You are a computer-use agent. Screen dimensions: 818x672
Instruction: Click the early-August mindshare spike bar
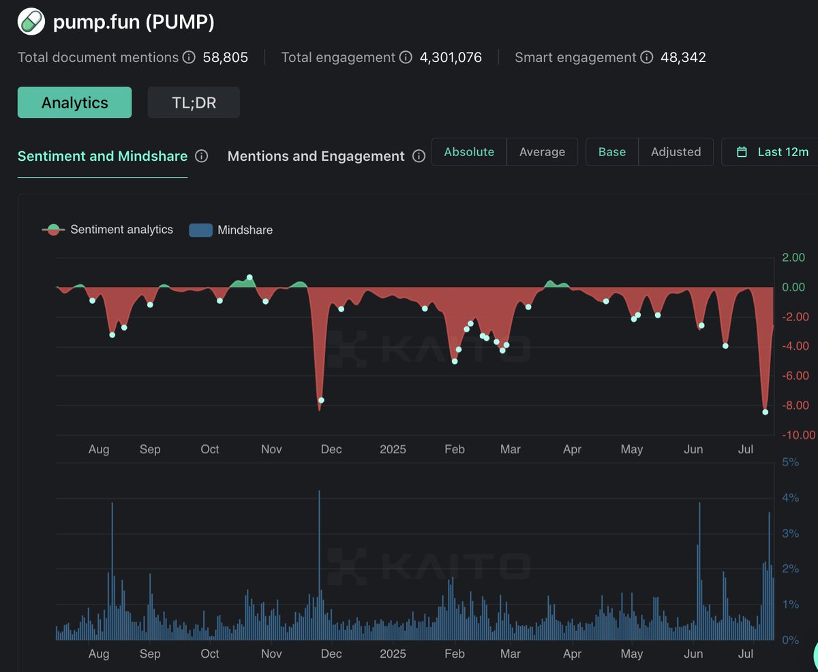point(112,571)
